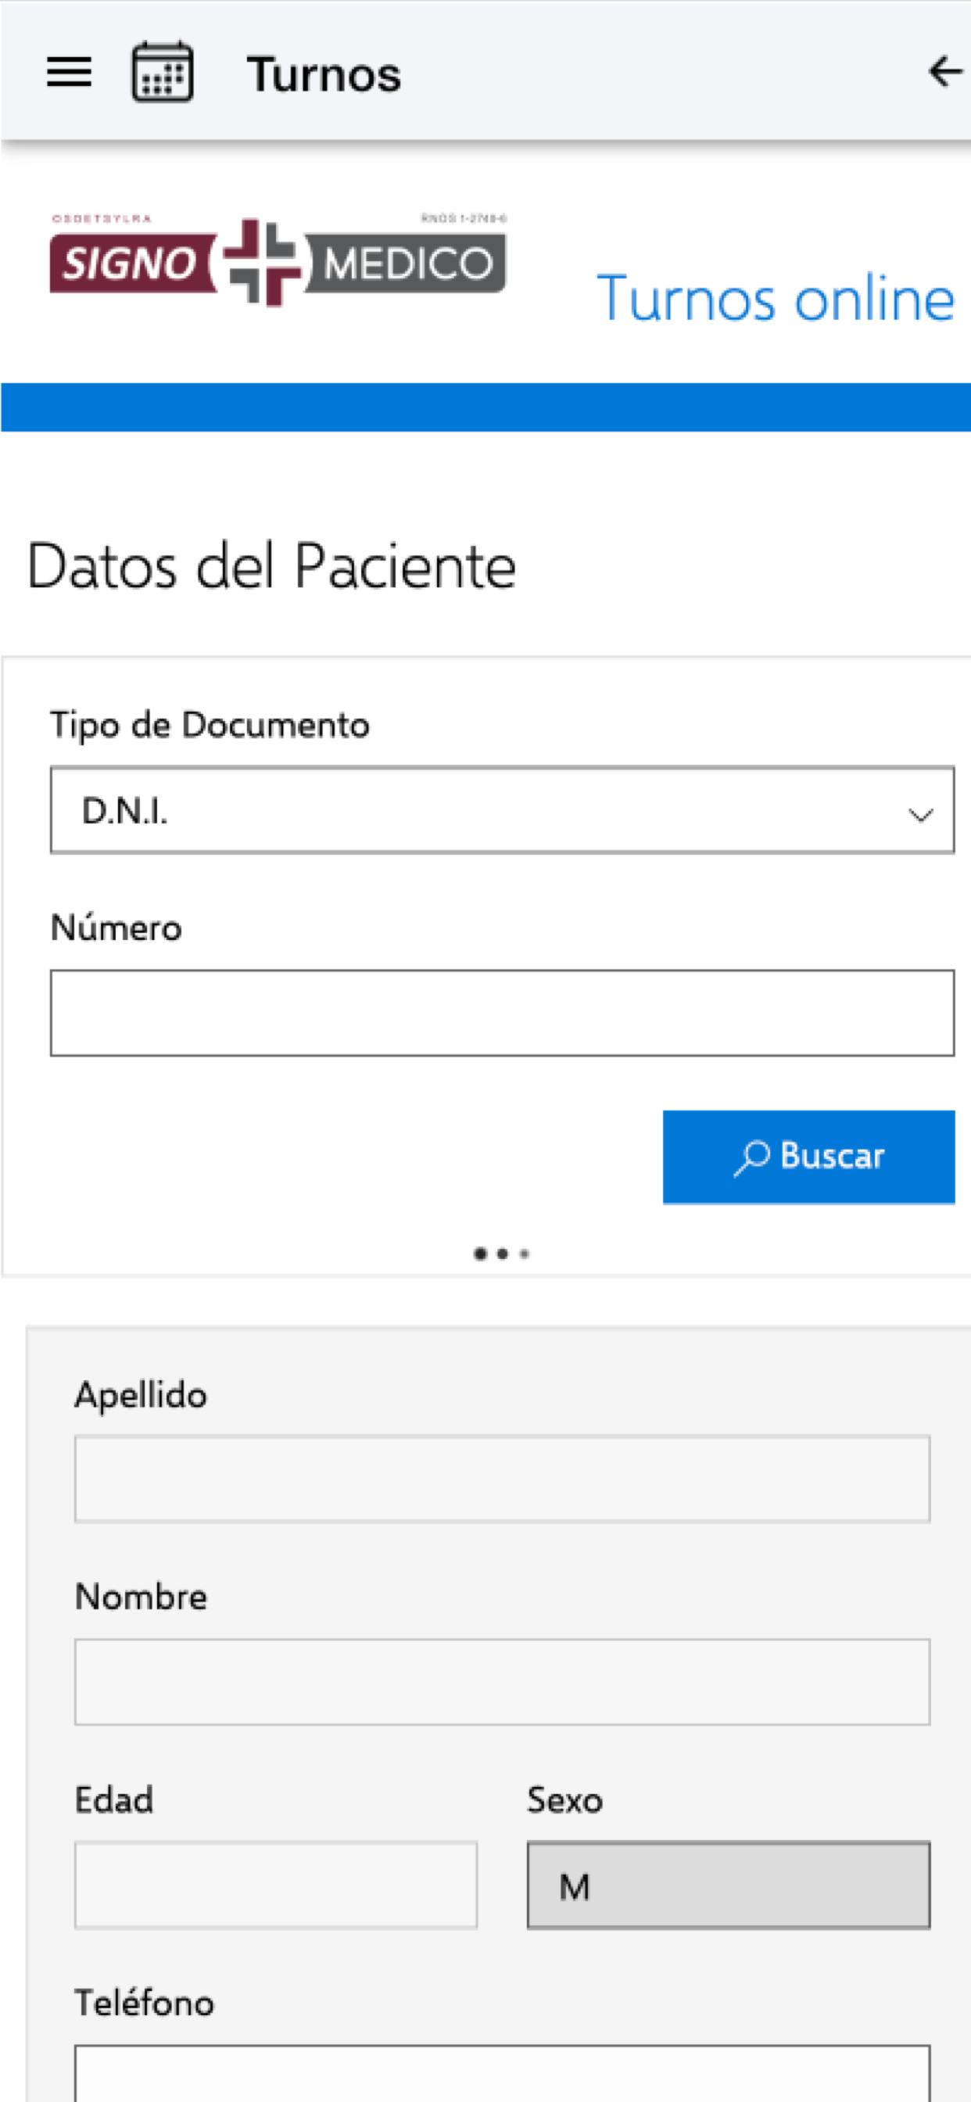Viewport: 971px width, 2102px height.
Task: Click the 'Nombre' label
Action: pos(141,1597)
